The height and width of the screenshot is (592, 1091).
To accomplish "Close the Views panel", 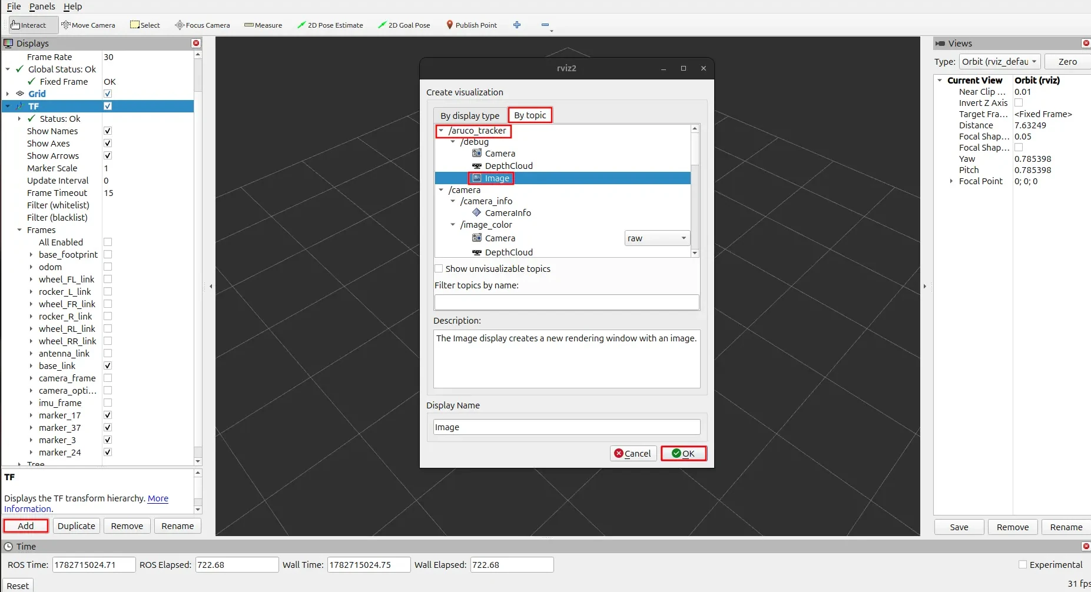I will pos(1086,43).
